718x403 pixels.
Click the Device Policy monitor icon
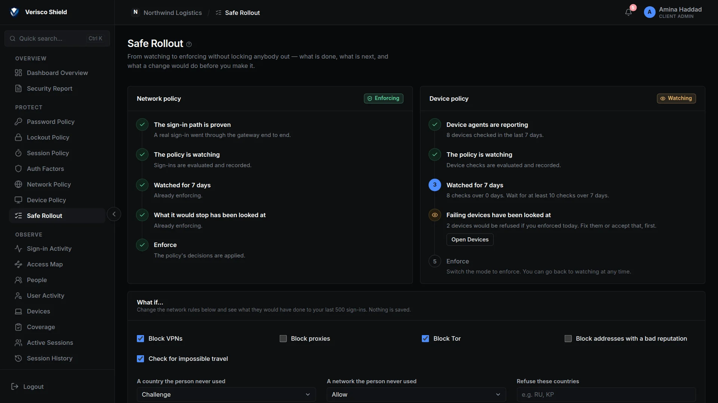point(18,200)
